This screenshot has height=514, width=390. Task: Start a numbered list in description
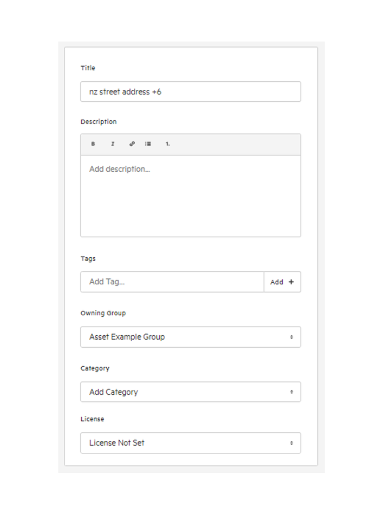[x=168, y=144]
